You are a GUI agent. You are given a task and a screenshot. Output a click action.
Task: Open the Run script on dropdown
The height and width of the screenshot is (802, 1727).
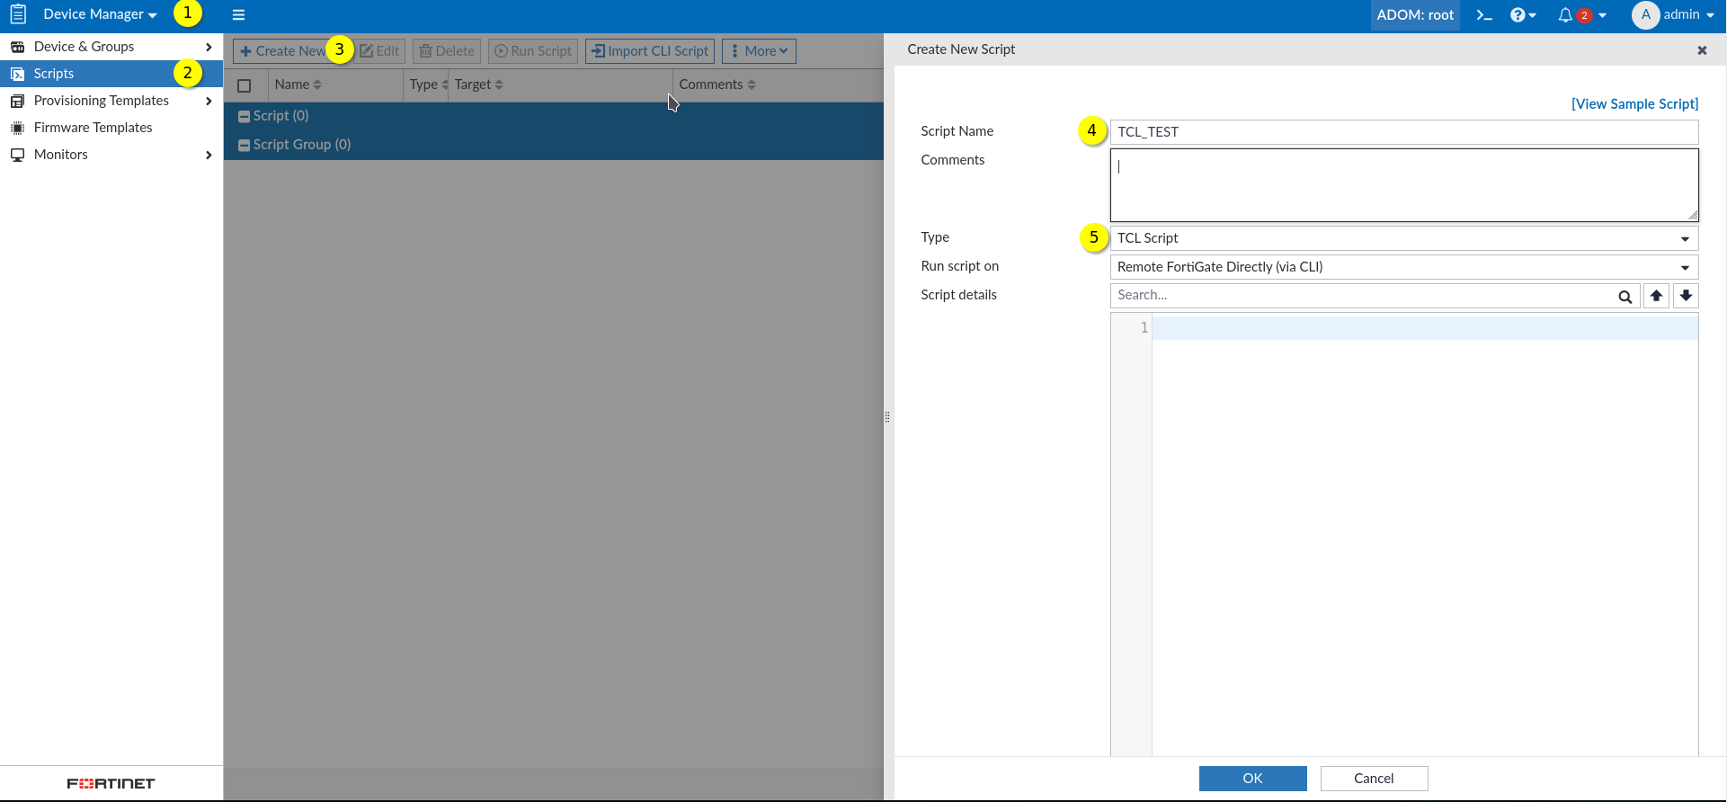pos(1404,267)
